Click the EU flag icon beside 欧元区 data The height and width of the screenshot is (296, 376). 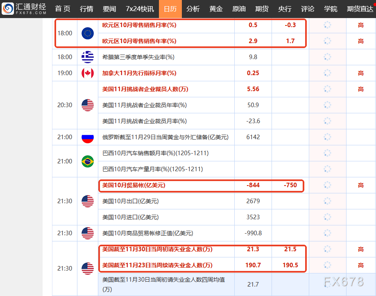tap(87, 33)
